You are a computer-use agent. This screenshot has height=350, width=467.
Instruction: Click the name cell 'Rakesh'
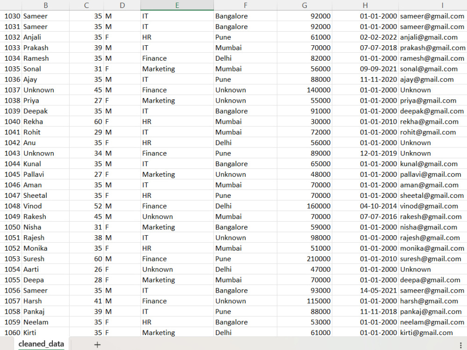click(x=46, y=217)
